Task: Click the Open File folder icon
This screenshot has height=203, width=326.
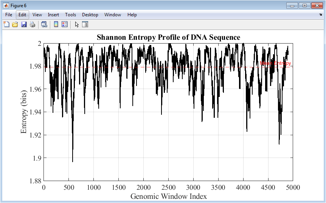Action: [15, 25]
